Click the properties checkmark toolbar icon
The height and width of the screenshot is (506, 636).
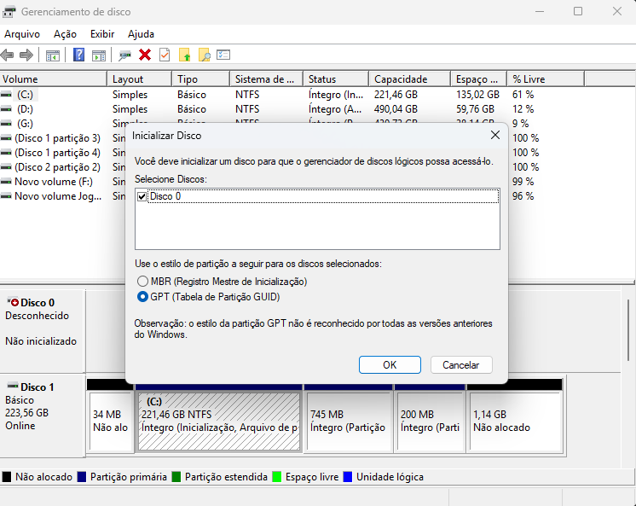[165, 55]
